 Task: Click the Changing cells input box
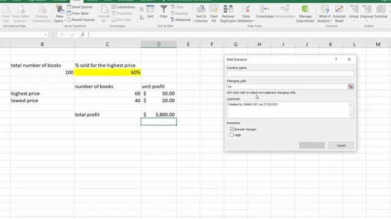pos(287,86)
